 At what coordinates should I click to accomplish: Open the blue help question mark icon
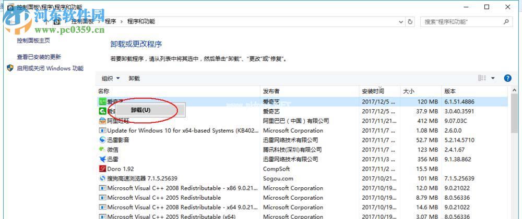(x=507, y=78)
